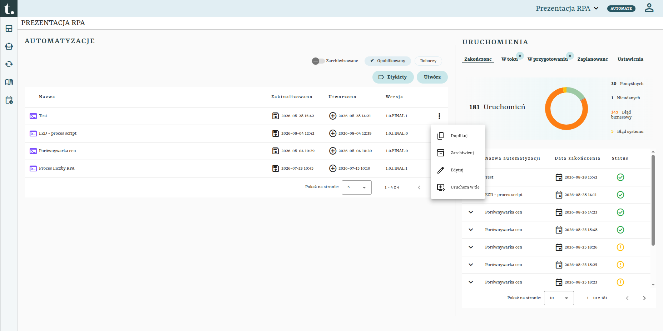Open the Prezentacja RPA workspace dropdown
The image size is (663, 331).
[567, 8]
